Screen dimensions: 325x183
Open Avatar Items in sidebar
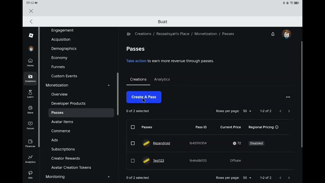[x=62, y=122]
